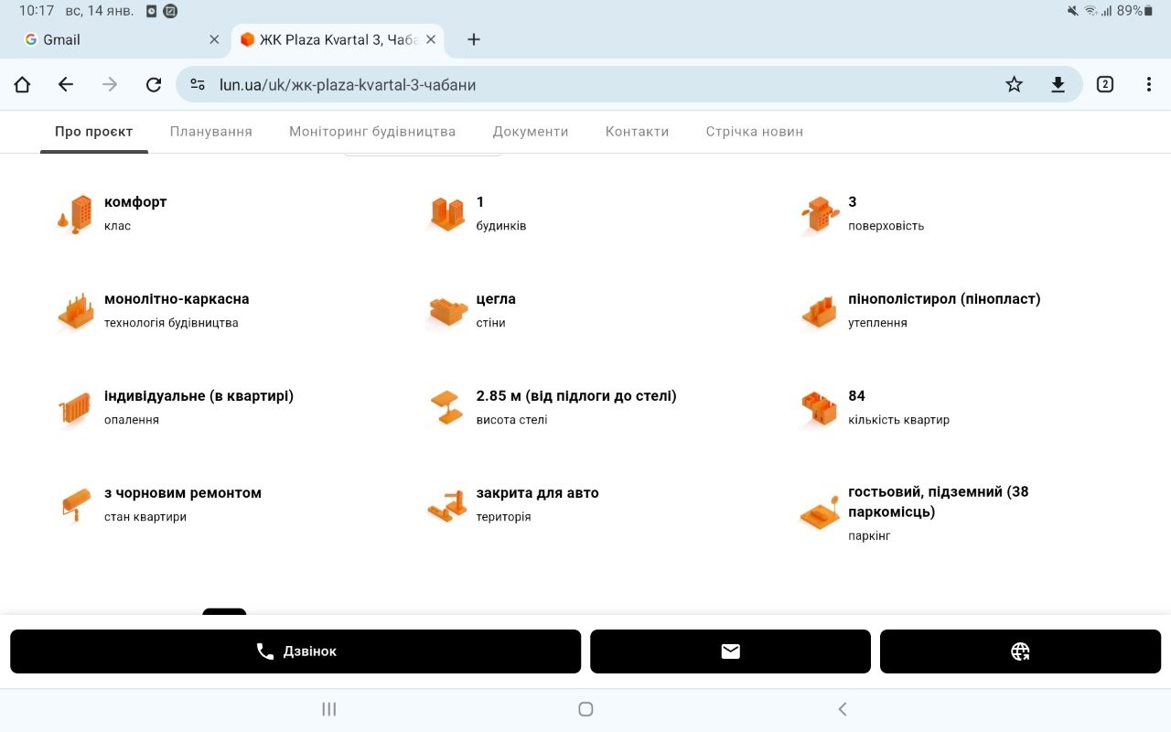1171x732 pixels.
Task: Go to the Контакти tab
Action: (x=637, y=132)
